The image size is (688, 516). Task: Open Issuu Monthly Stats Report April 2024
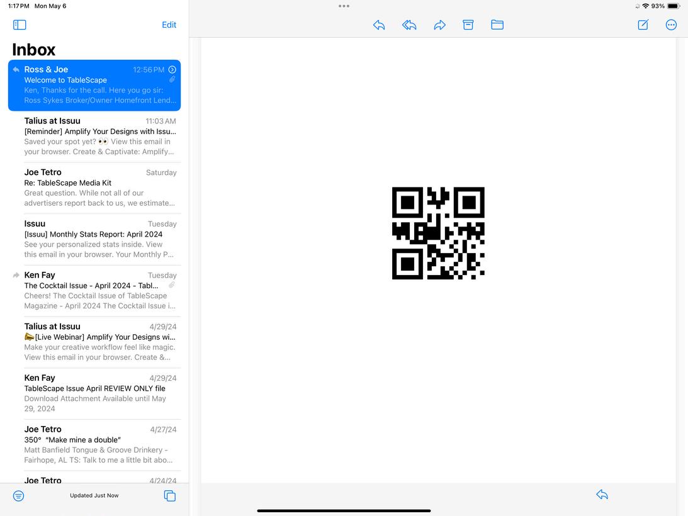point(94,239)
